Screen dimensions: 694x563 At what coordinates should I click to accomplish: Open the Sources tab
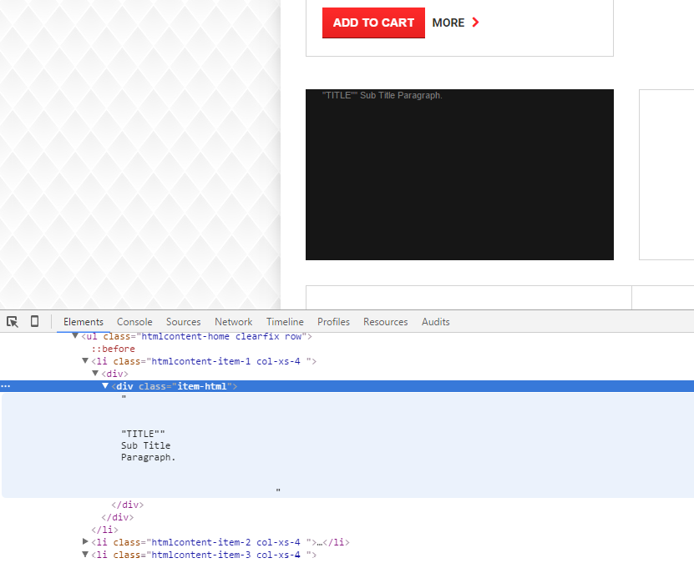(183, 322)
